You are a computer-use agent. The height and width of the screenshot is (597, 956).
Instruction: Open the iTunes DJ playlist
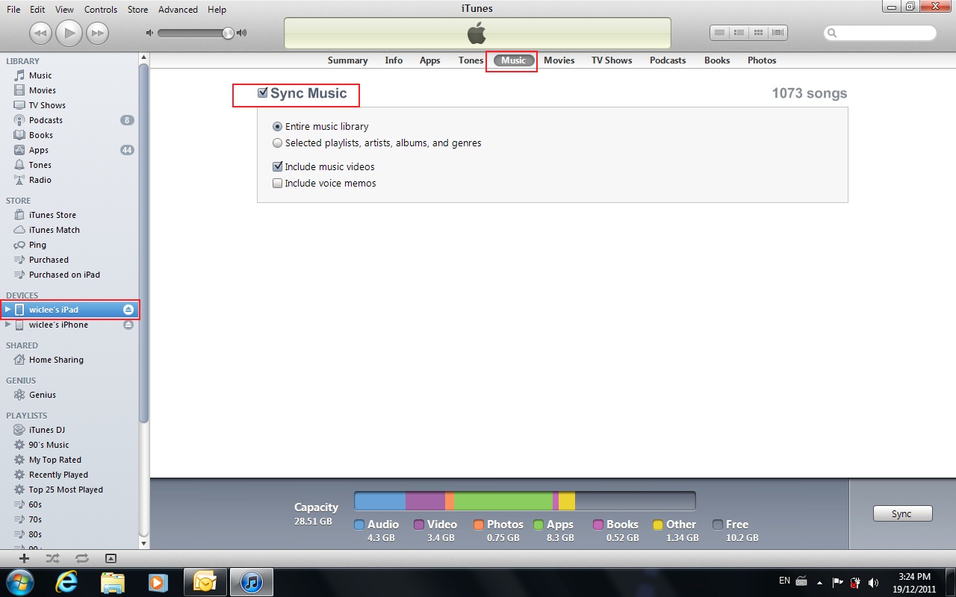(x=46, y=430)
